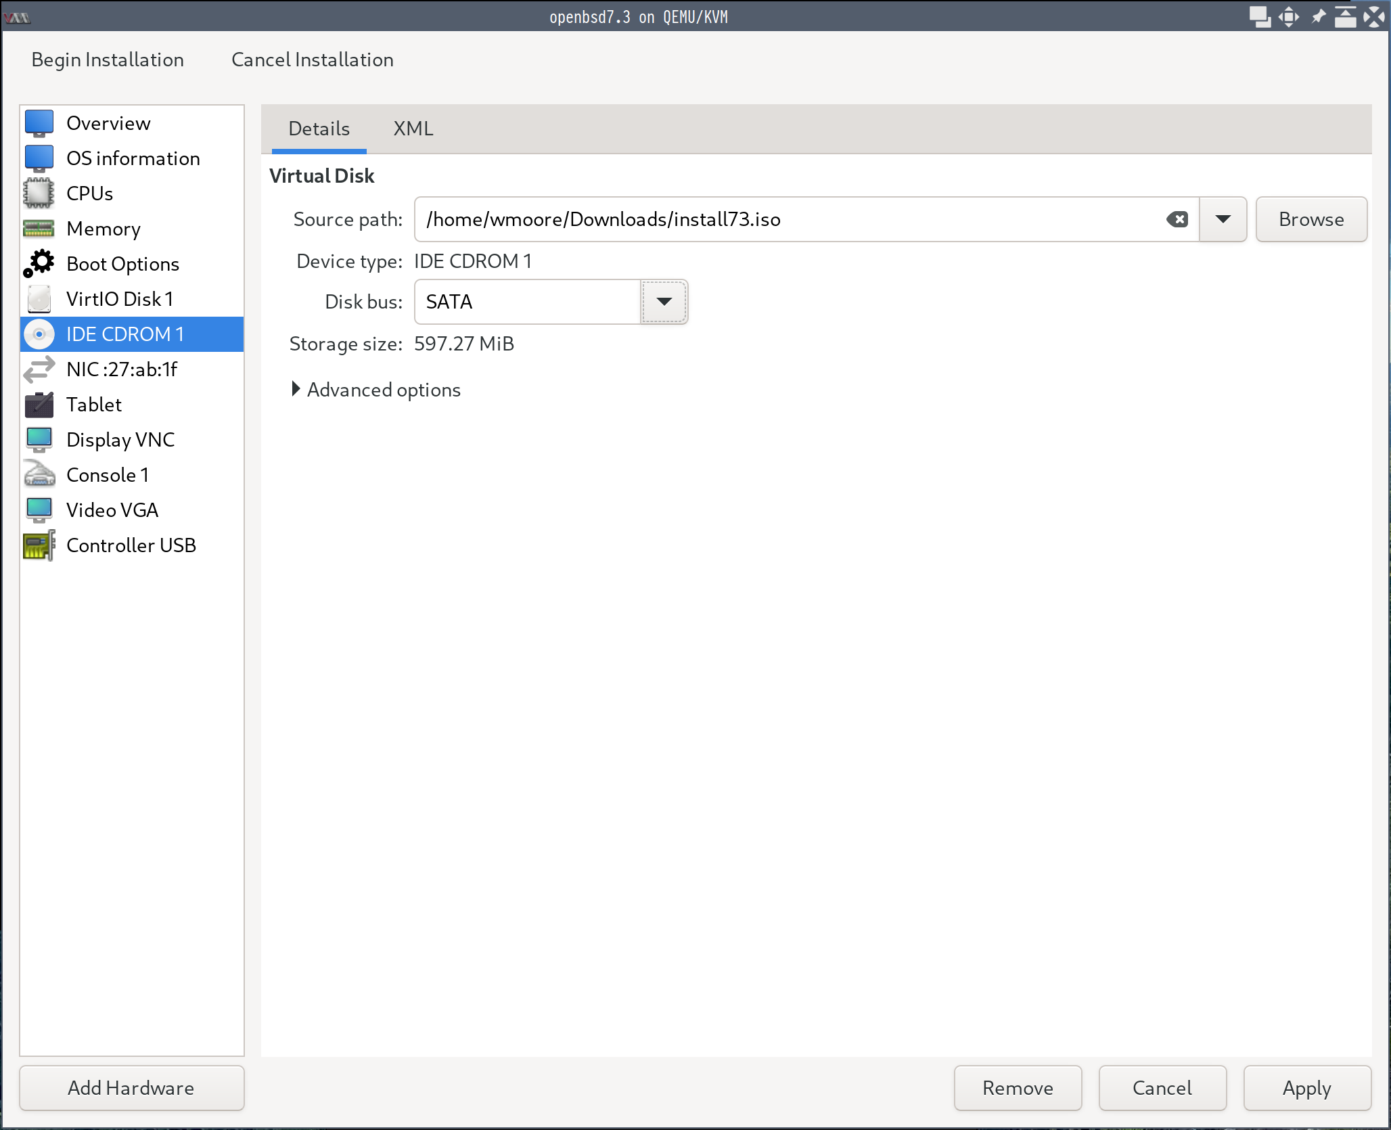The width and height of the screenshot is (1391, 1130).
Task: Clear the source path with the erase icon
Action: click(1177, 219)
